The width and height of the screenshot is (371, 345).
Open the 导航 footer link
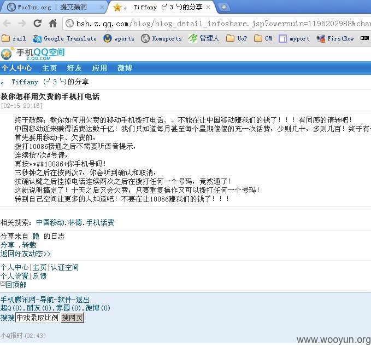pyautogui.click(x=46, y=300)
